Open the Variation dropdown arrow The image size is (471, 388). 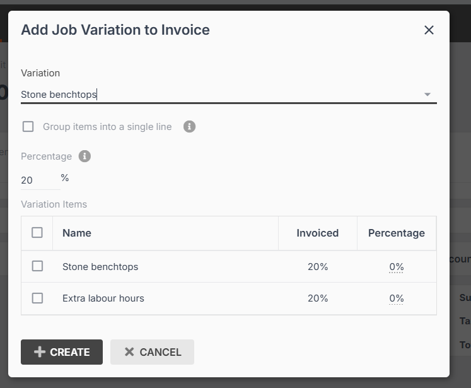(427, 95)
